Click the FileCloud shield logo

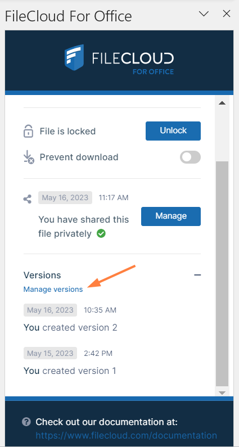(74, 57)
